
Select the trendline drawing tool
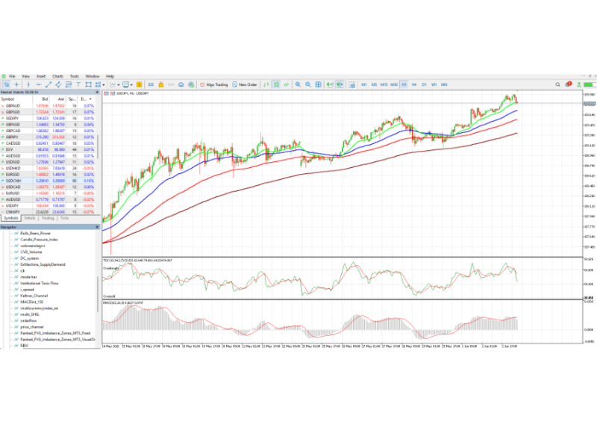tap(49, 84)
